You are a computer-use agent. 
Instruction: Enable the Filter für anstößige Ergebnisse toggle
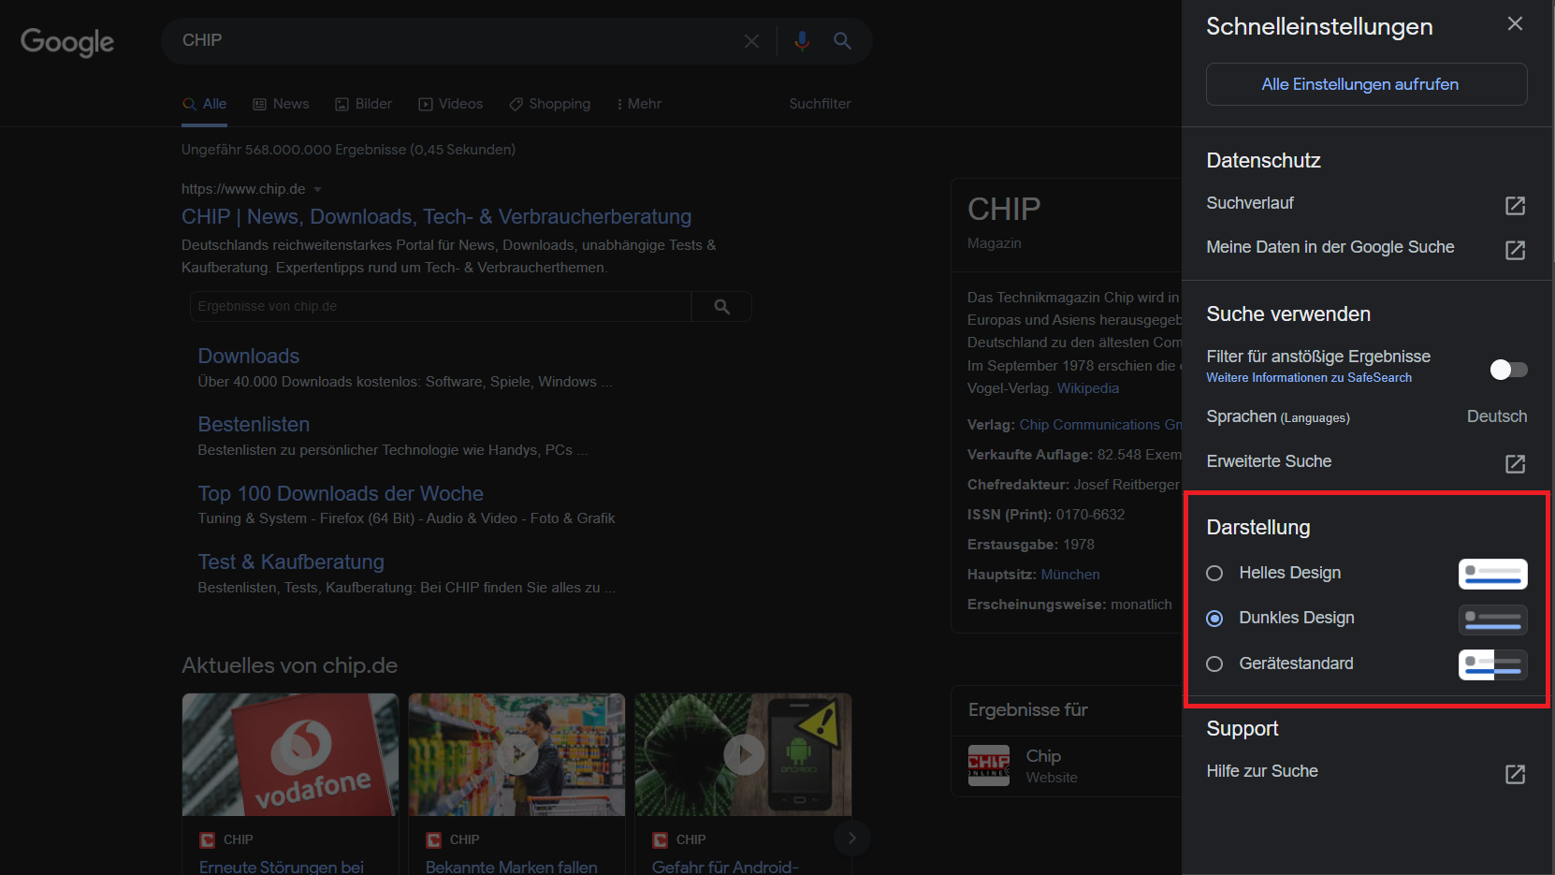(x=1507, y=369)
